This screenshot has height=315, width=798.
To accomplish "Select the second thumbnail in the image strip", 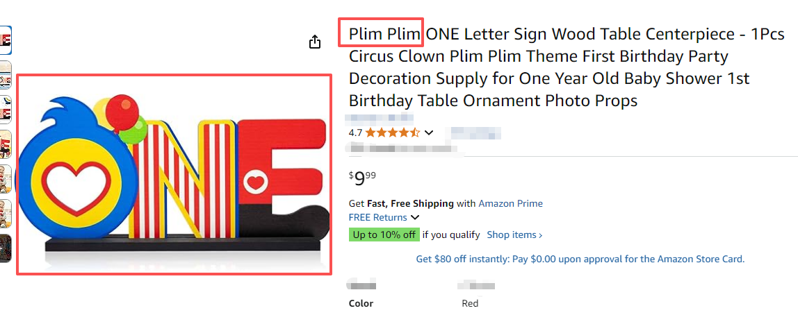I will (5, 75).
